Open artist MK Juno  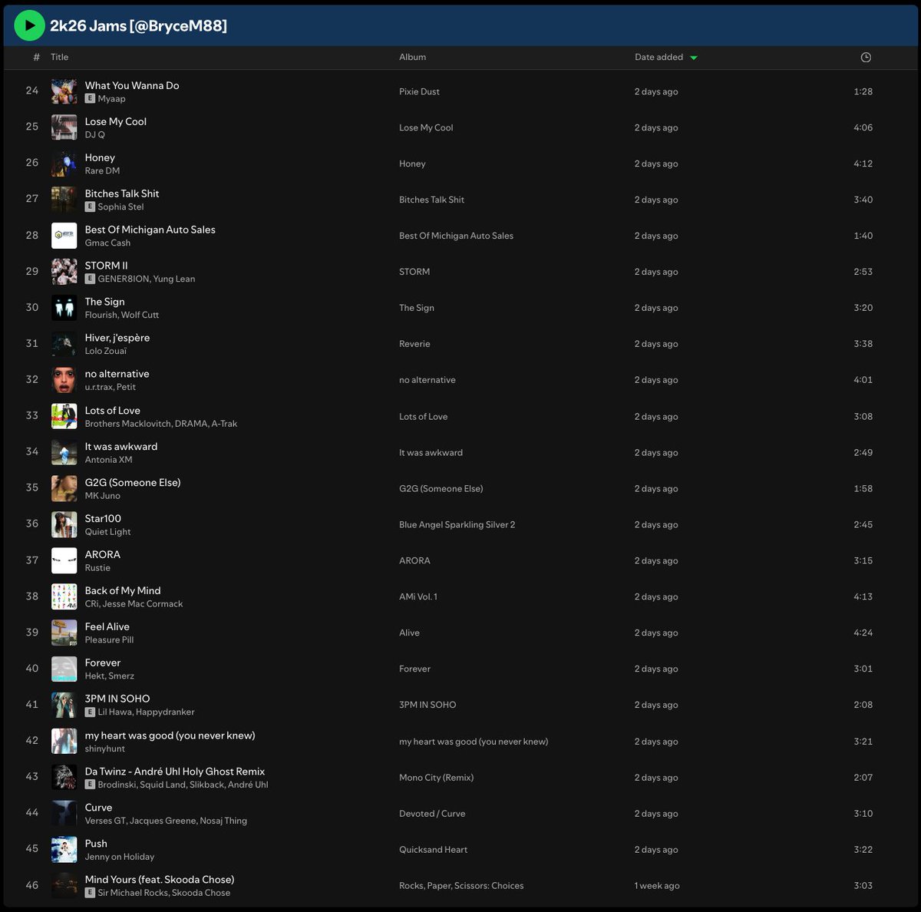(x=102, y=496)
